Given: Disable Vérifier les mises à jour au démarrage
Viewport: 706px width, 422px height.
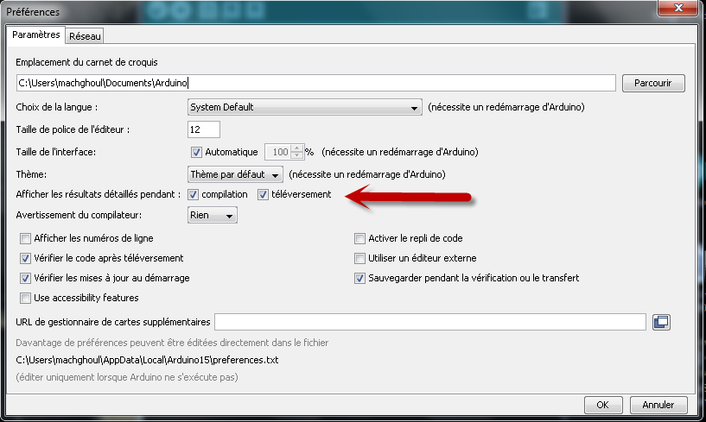Looking at the screenshot, I should [25, 278].
